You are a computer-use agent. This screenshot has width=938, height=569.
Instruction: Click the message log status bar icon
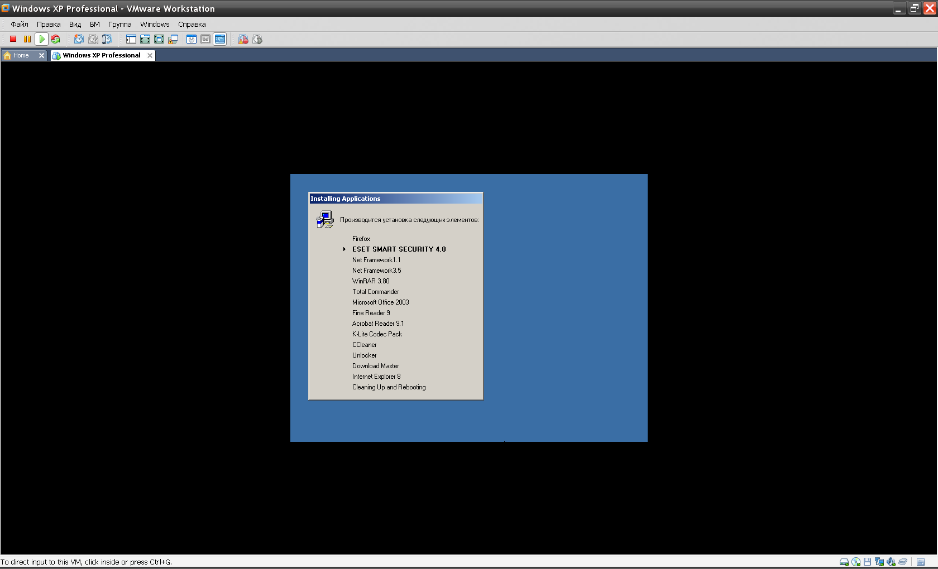(x=921, y=562)
